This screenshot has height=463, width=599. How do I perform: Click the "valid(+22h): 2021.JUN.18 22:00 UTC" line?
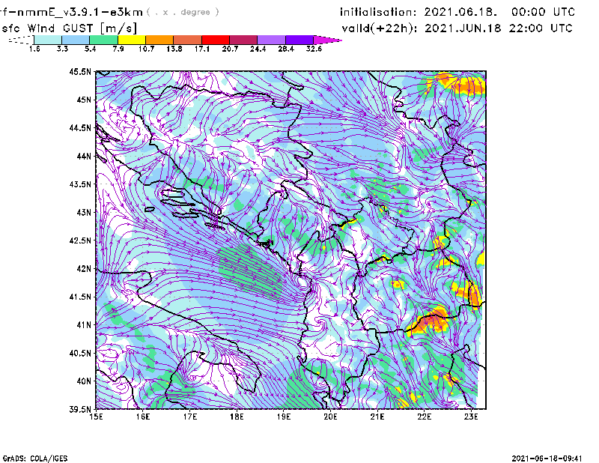pyautogui.click(x=457, y=28)
